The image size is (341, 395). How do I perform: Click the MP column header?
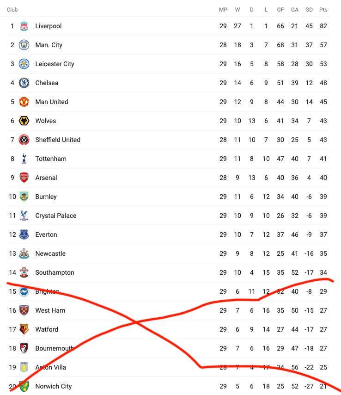click(x=223, y=10)
